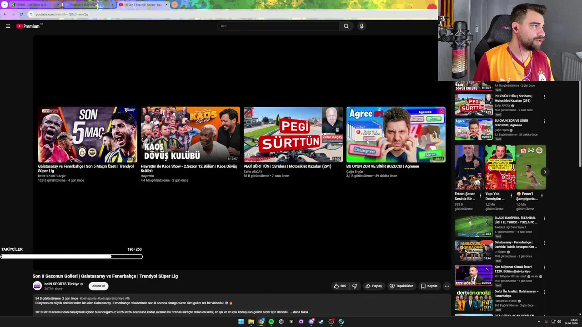Open Spotify from the taskbar
This screenshot has height=327, width=582.
[x=271, y=322]
